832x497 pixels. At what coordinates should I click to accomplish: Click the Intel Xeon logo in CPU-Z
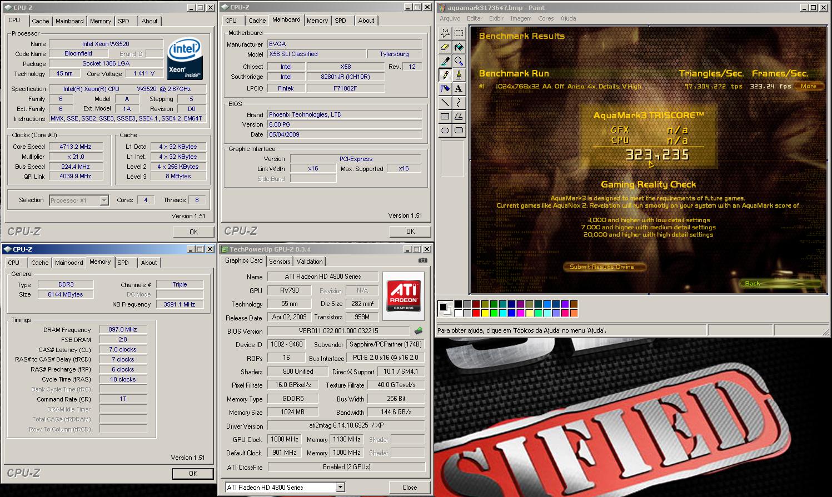185,59
